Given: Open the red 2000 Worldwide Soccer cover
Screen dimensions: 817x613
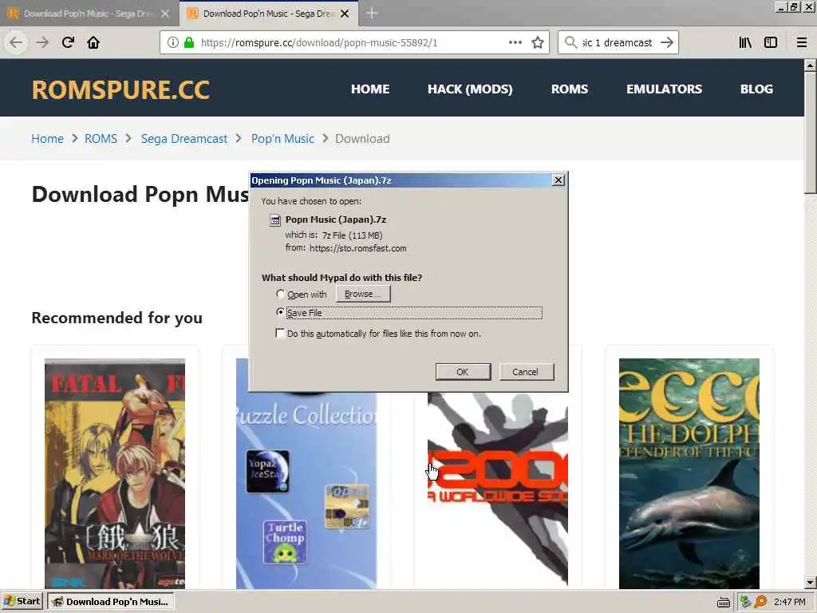Looking at the screenshot, I should [x=498, y=490].
